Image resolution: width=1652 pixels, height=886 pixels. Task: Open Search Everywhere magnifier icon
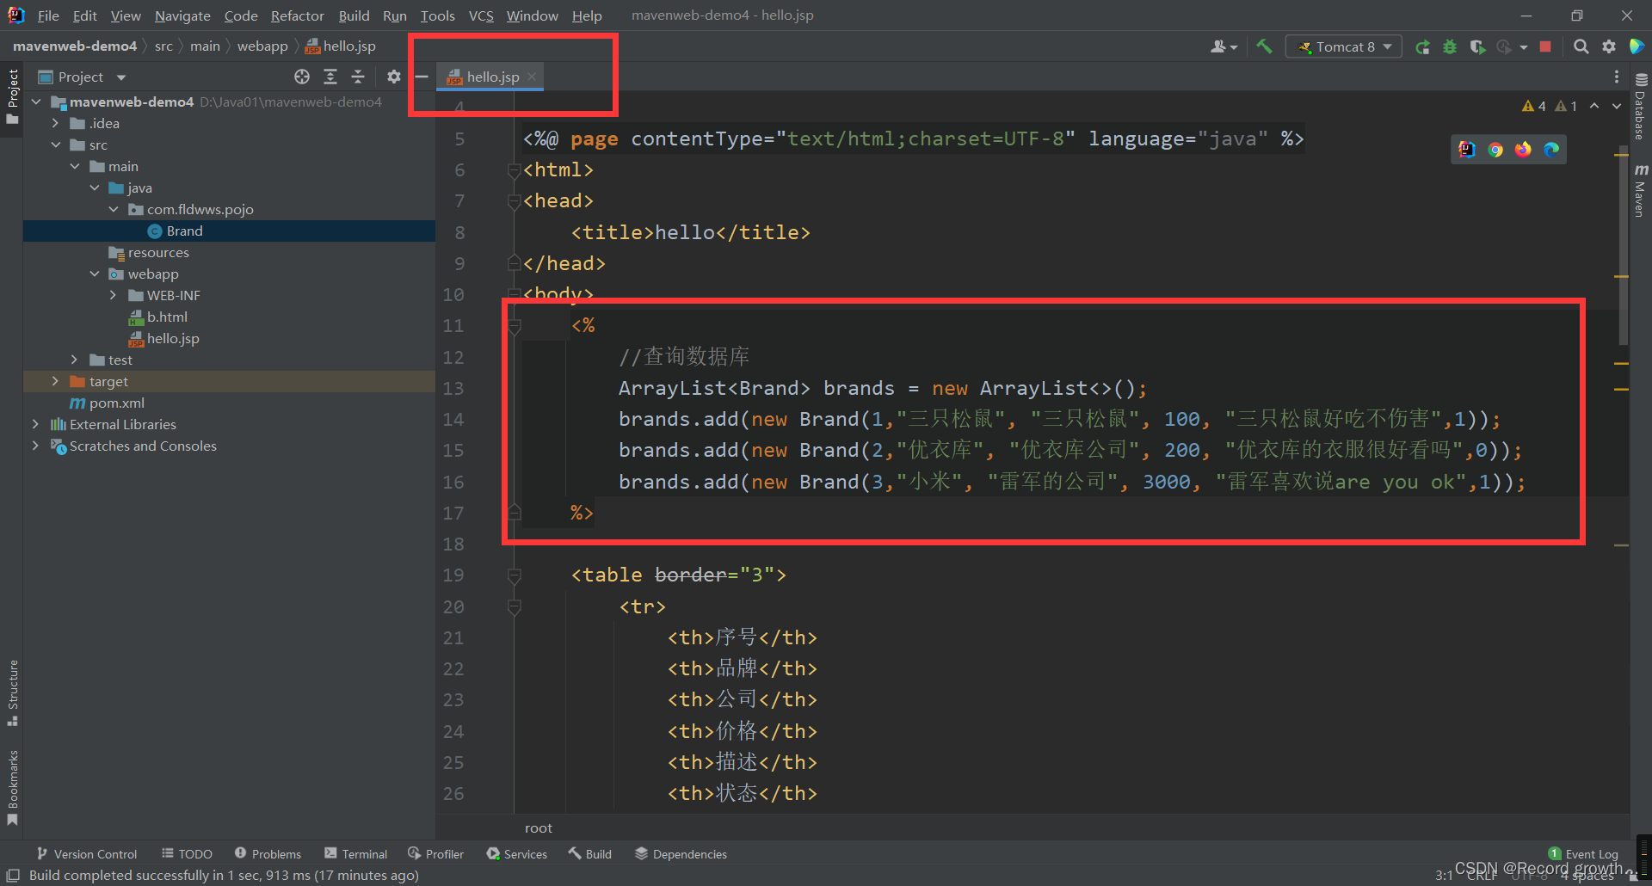(1581, 46)
